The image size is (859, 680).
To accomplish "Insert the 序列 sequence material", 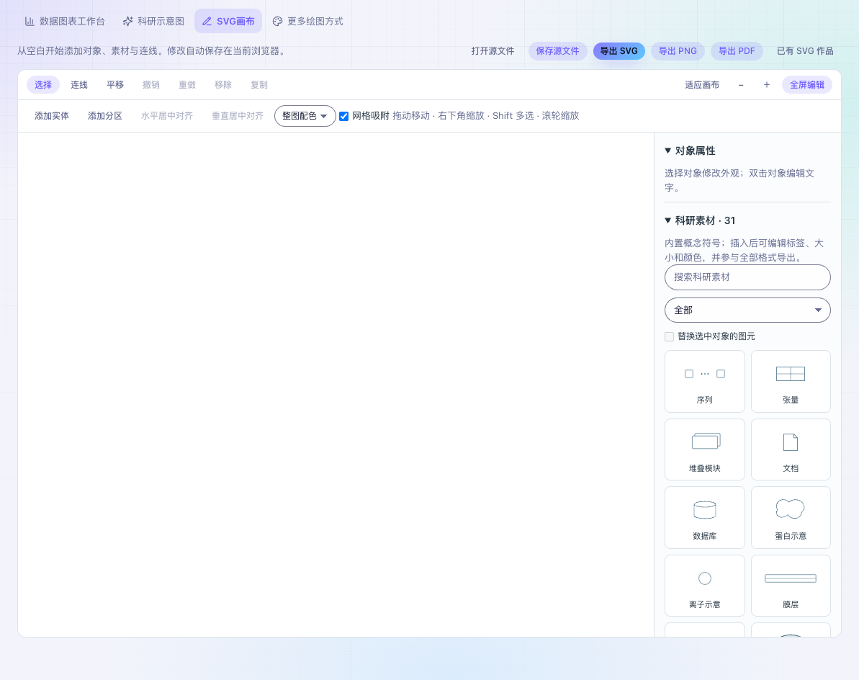I will click(704, 381).
